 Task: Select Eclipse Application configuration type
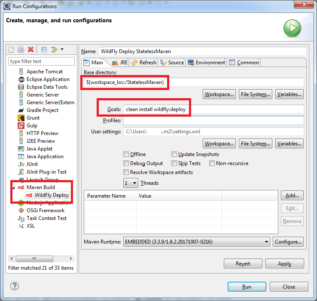point(48,79)
